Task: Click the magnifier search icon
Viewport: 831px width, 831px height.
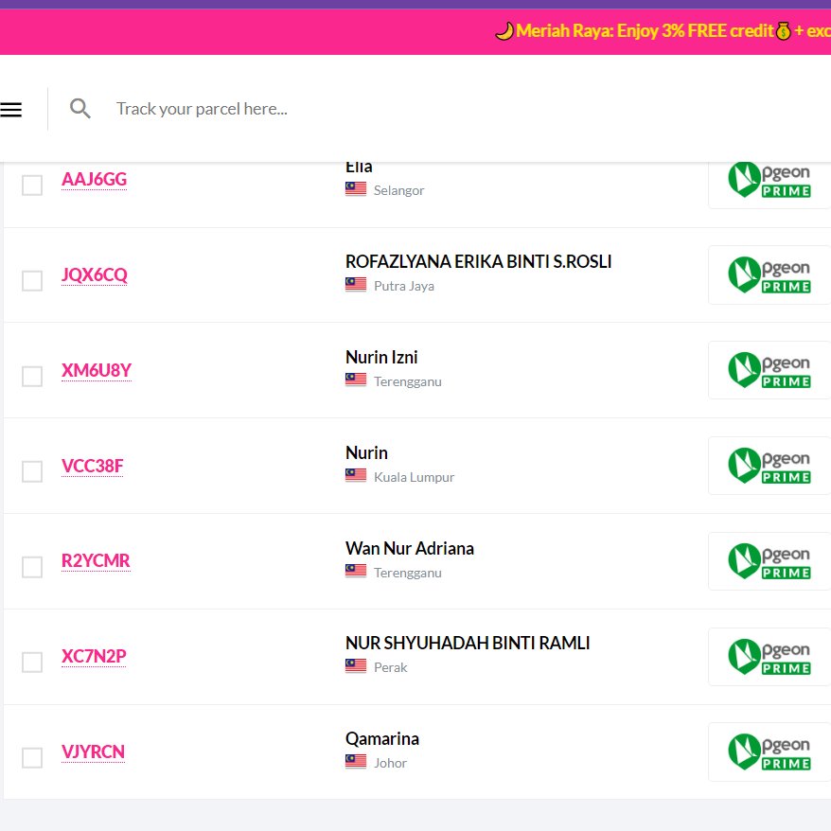Action: pyautogui.click(x=80, y=109)
